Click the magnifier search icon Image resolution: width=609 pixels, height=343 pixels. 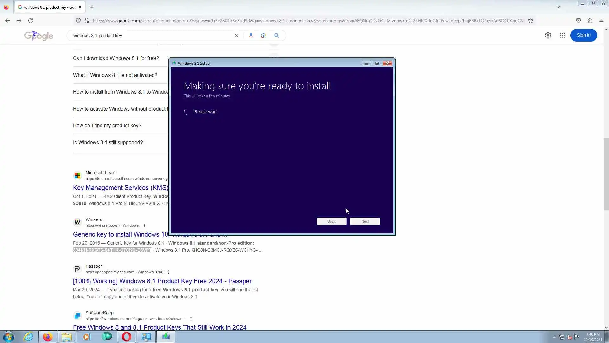pyautogui.click(x=277, y=36)
